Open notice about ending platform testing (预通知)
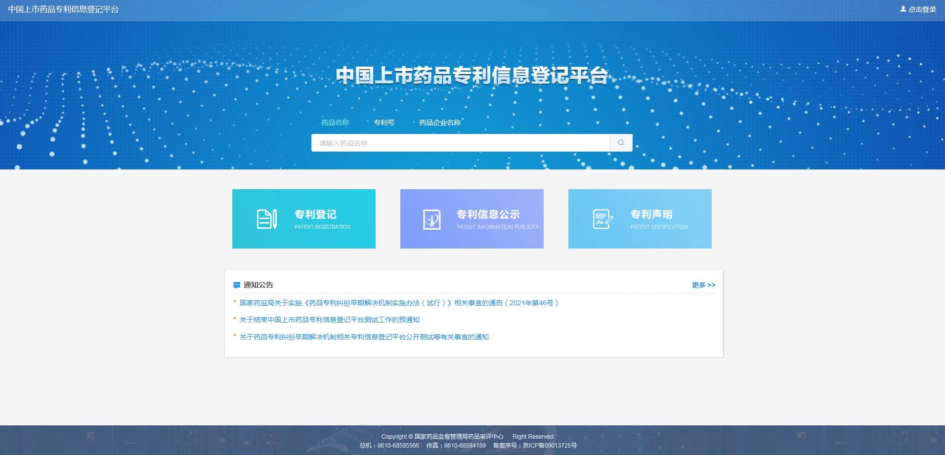The height and width of the screenshot is (455, 945). 329,320
